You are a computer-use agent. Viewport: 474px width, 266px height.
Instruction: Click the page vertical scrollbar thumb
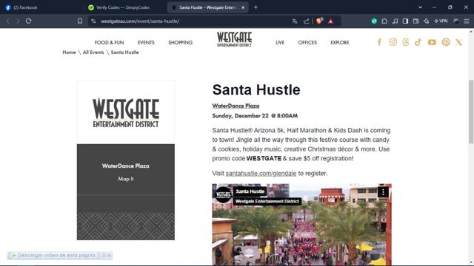tap(471, 112)
